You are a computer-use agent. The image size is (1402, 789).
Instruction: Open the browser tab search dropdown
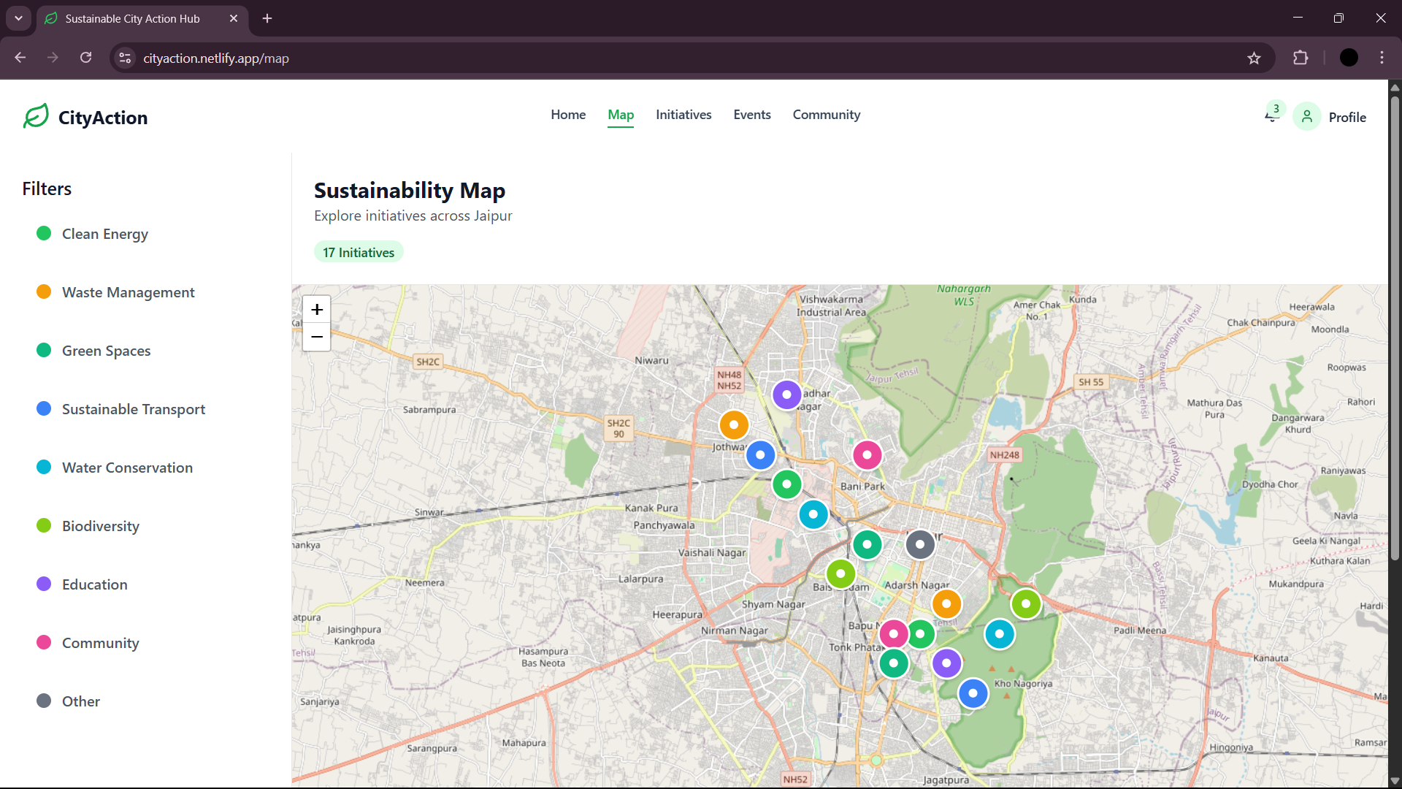[x=18, y=18]
